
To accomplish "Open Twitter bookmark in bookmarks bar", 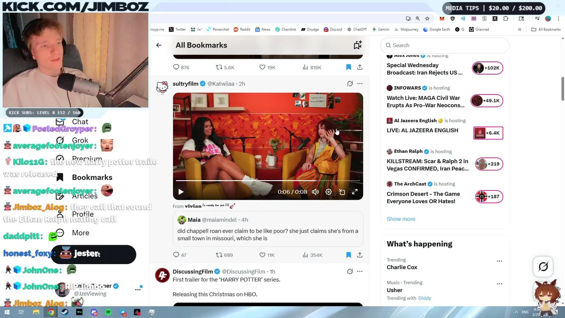I will pyautogui.click(x=177, y=30).
